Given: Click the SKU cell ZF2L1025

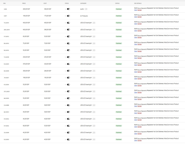Looking at the screenshot, I should tap(7, 92).
